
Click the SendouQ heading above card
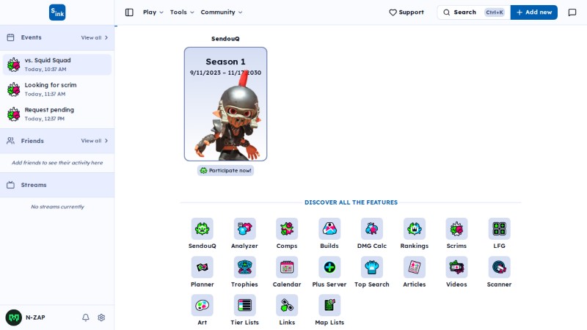[225, 39]
